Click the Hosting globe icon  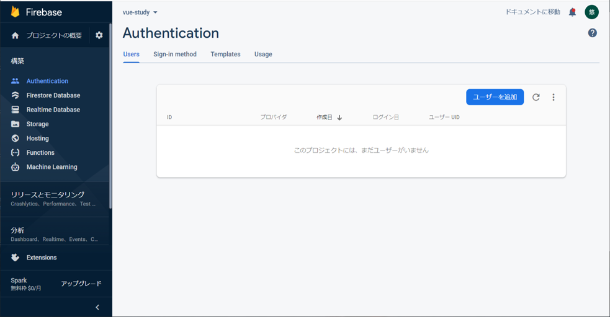pos(15,138)
